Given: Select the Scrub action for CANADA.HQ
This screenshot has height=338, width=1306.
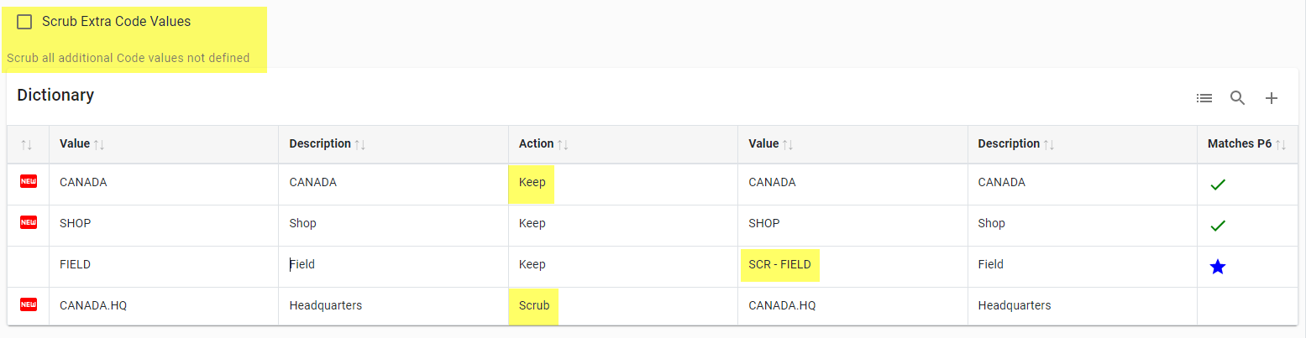Looking at the screenshot, I should click(x=534, y=305).
